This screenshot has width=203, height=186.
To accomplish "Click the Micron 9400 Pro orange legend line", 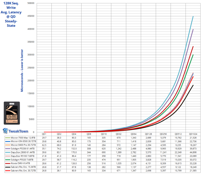I will 8,145.
